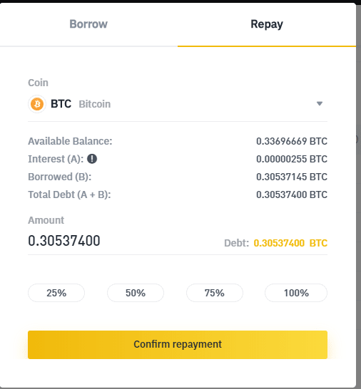
Task: Click the Total Debt 0.30537400 BTC value
Action: coord(292,194)
